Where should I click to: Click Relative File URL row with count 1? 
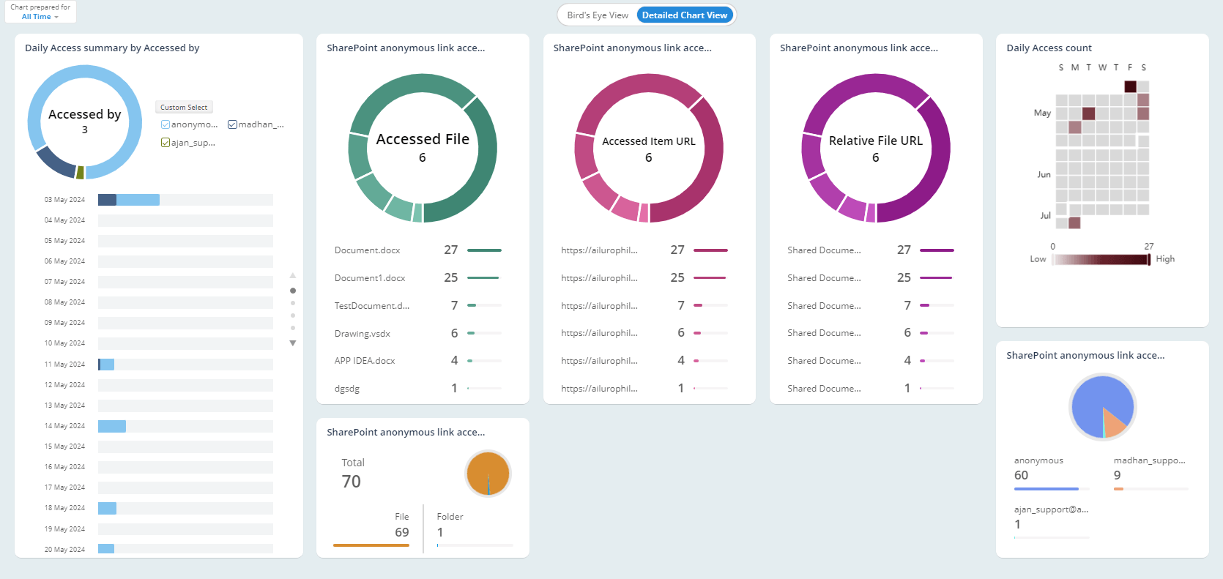871,389
